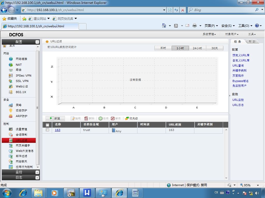Click the IE browser back arrow
This screenshot has height=198, width=265.
[x=4, y=10]
